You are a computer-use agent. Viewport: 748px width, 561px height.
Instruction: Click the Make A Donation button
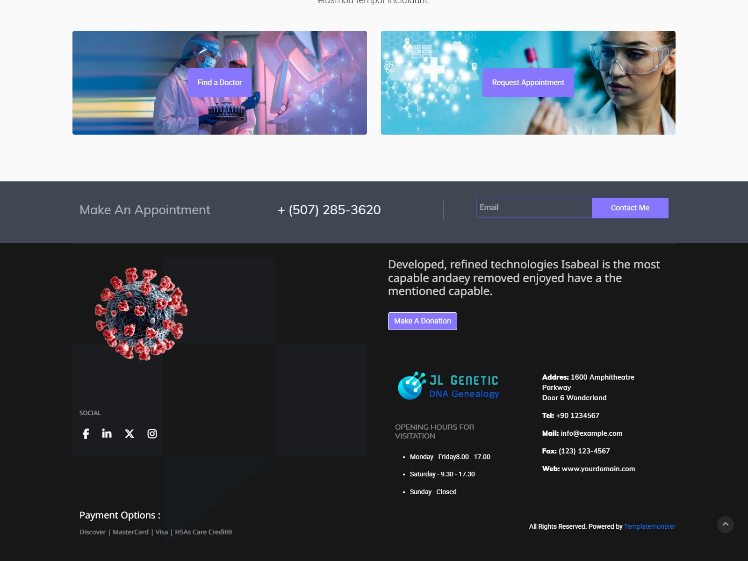pos(422,321)
